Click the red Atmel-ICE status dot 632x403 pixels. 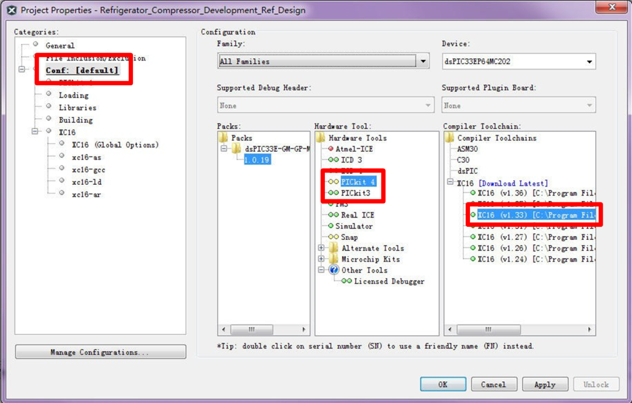click(x=331, y=149)
